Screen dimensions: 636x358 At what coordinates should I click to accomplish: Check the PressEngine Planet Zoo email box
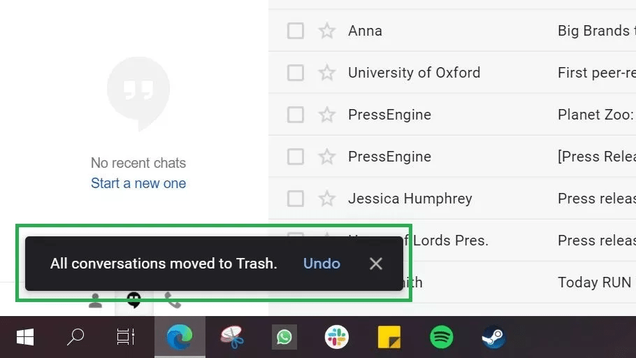click(295, 115)
